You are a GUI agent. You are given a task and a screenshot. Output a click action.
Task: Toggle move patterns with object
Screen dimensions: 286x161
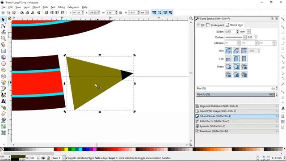[171, 13]
